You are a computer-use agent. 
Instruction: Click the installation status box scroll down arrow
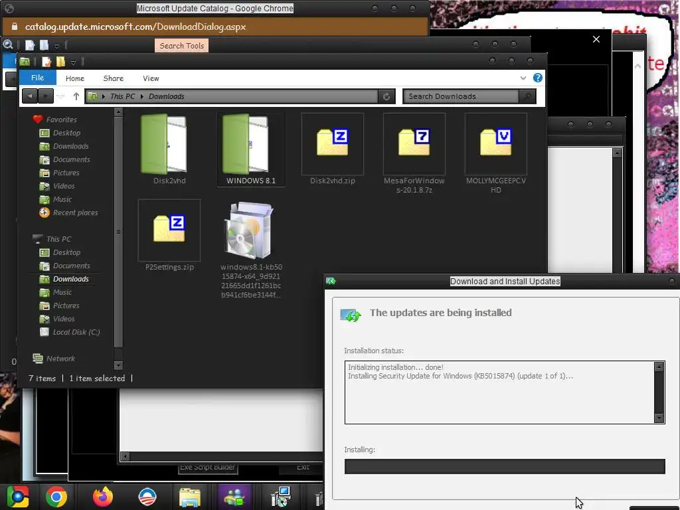[x=659, y=418]
